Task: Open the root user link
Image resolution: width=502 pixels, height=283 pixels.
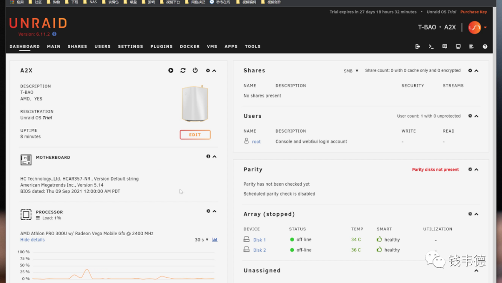Action: click(256, 141)
